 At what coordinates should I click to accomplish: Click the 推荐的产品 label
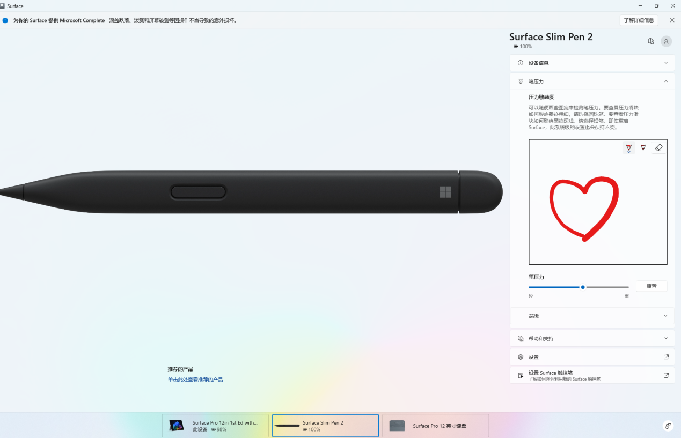(x=180, y=369)
